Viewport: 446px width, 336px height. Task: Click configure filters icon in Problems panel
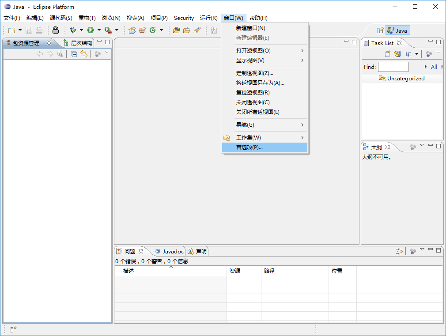click(x=399, y=251)
